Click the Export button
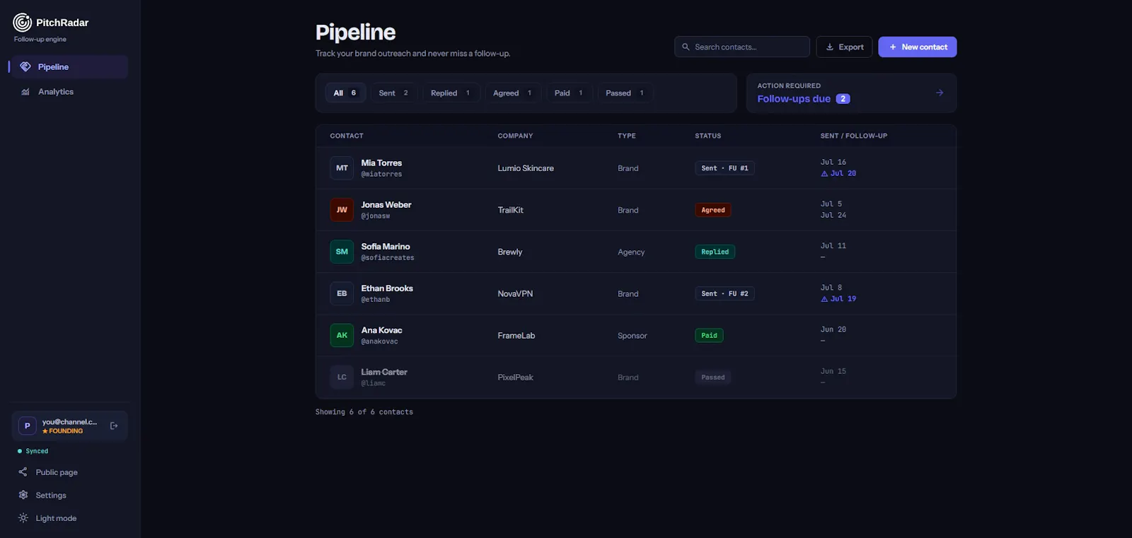Viewport: 1132px width, 538px height. click(x=844, y=47)
